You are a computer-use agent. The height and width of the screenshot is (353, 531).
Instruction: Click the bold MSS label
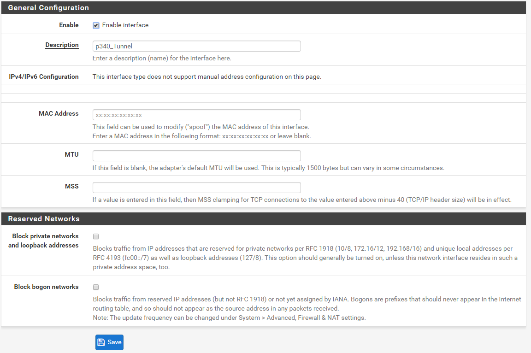click(72, 186)
